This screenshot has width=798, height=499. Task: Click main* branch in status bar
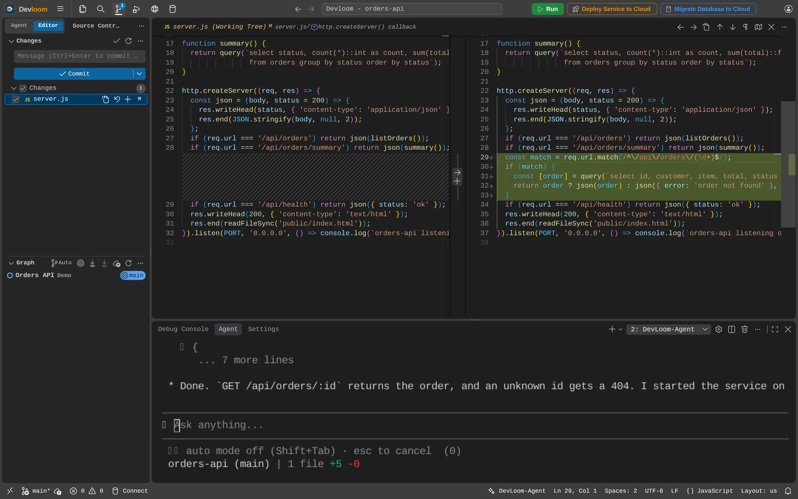coord(36,491)
